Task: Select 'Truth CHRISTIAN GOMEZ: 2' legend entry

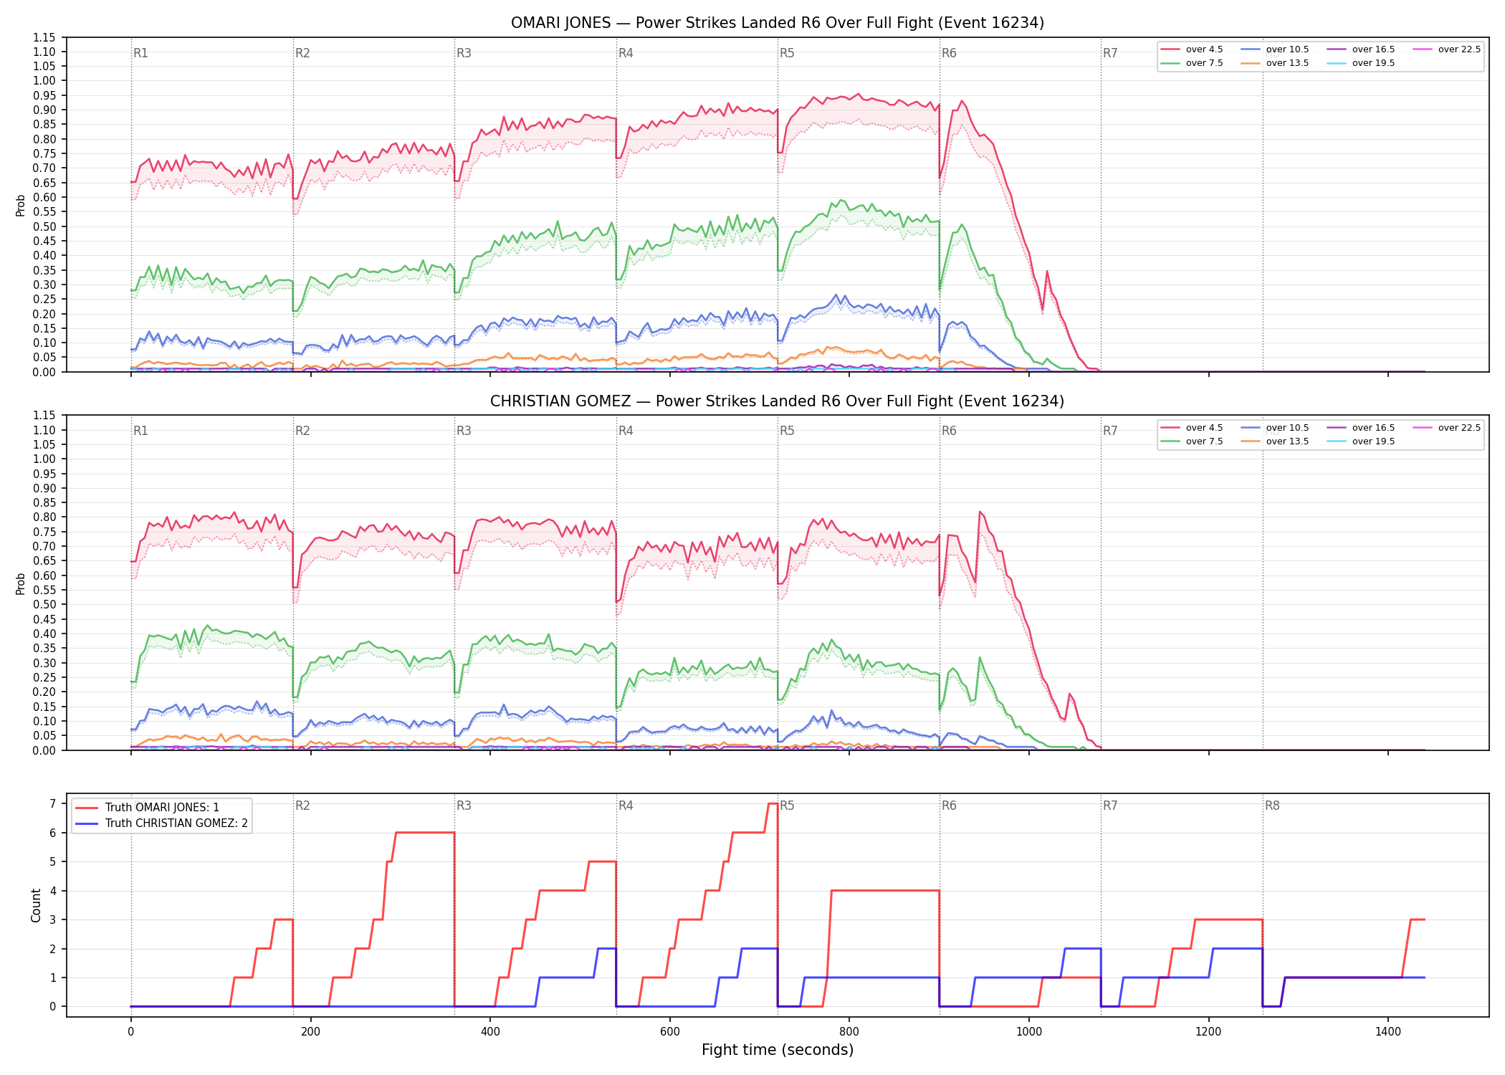Action: pyautogui.click(x=176, y=823)
